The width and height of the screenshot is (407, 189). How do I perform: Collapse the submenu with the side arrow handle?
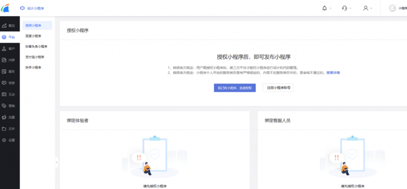pyautogui.click(x=57, y=162)
